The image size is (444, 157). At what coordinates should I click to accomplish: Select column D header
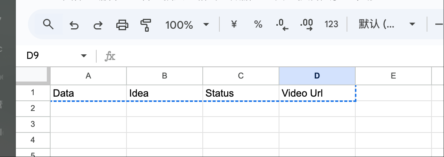point(317,76)
